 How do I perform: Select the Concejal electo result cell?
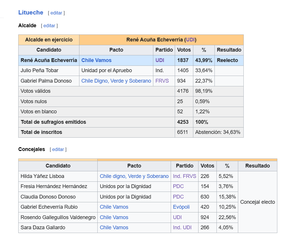(258, 202)
